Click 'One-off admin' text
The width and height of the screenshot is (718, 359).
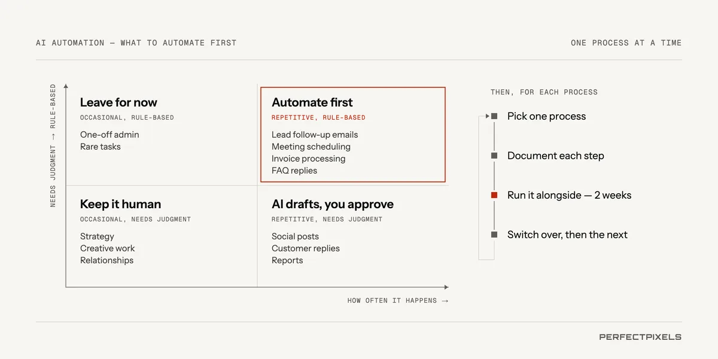[109, 135]
